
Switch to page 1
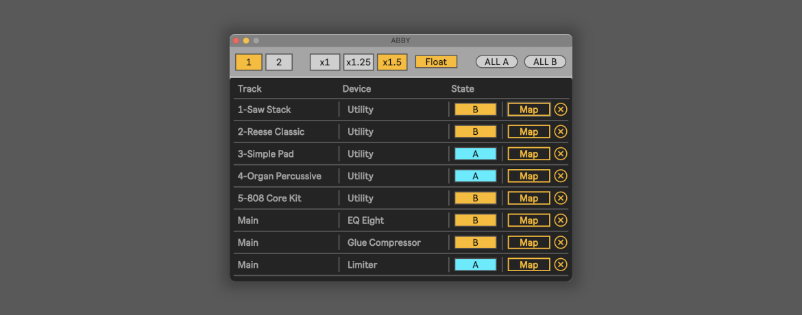[248, 62]
